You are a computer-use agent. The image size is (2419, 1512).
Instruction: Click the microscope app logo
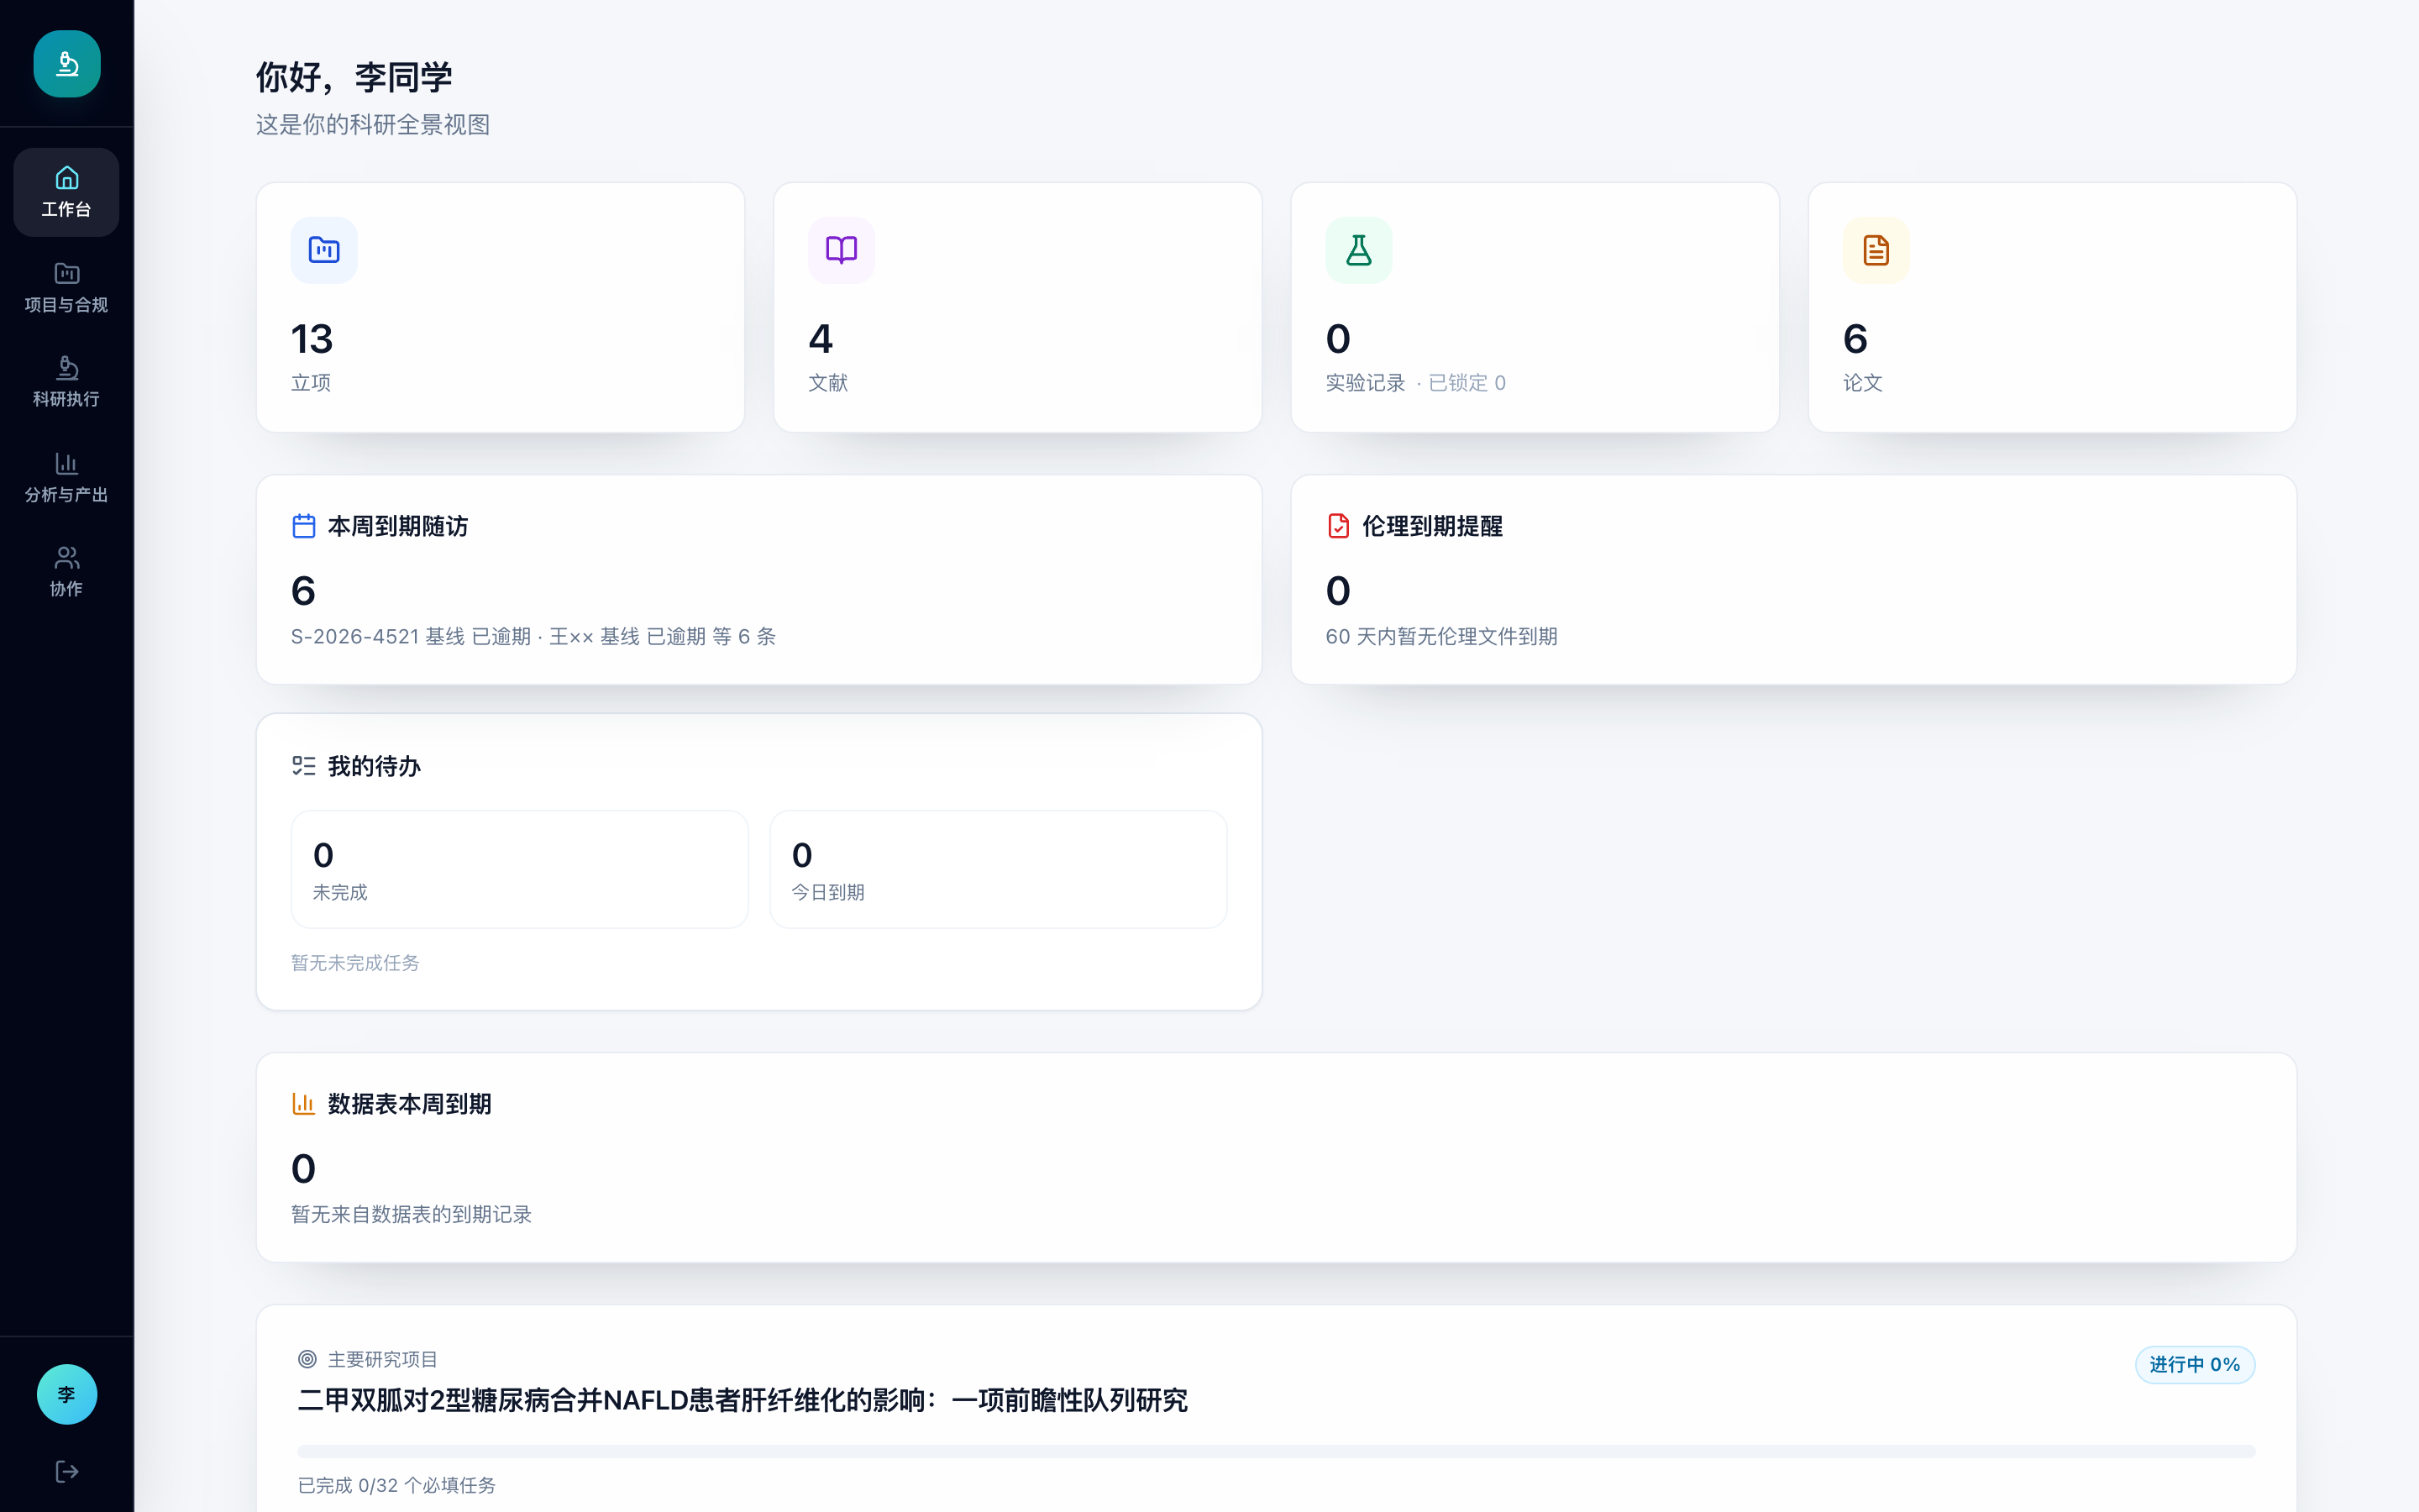pyautogui.click(x=67, y=64)
